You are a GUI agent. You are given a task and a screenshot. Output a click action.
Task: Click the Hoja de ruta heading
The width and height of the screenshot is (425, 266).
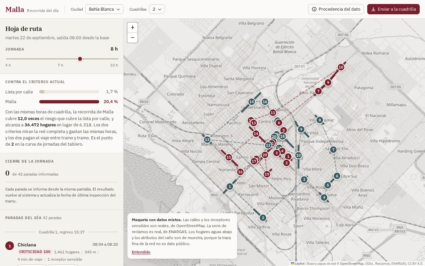point(24,29)
